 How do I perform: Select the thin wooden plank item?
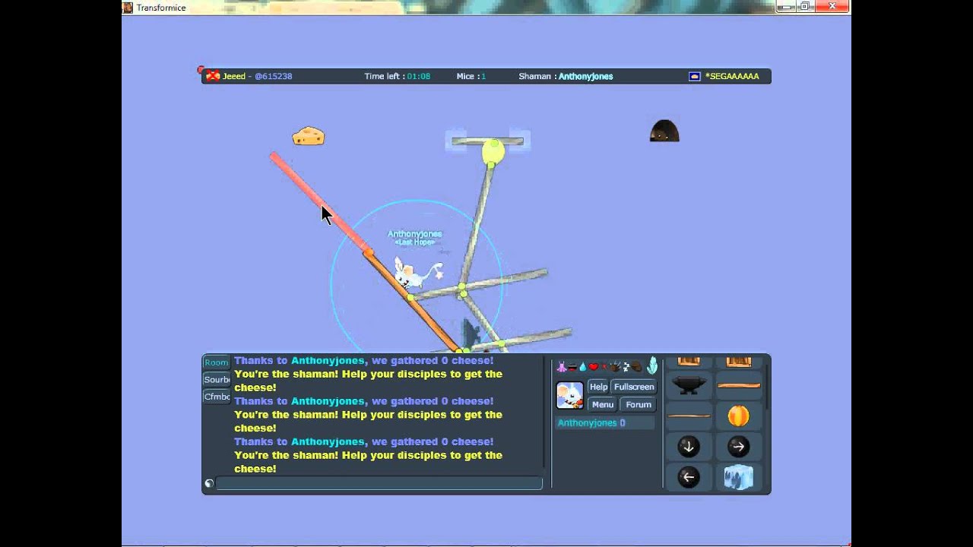point(689,416)
